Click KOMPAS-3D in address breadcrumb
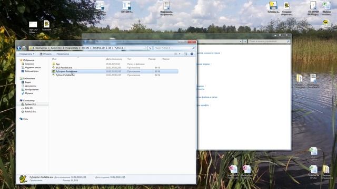The height and width of the screenshot is (189, 337). [x=99, y=48]
